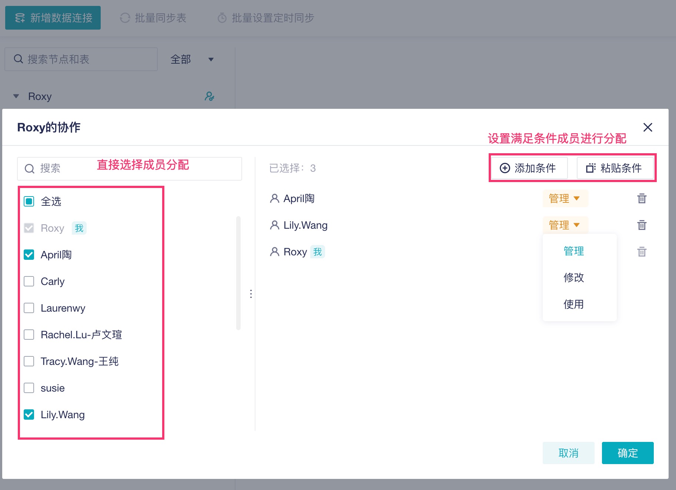Viewport: 676px width, 490px height.
Task: Click the 粘贴条件 paste icon
Action: coord(590,168)
